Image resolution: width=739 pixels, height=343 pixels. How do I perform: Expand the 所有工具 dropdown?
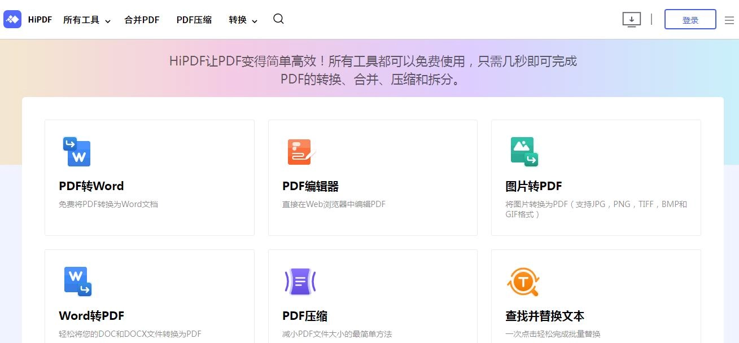81,19
